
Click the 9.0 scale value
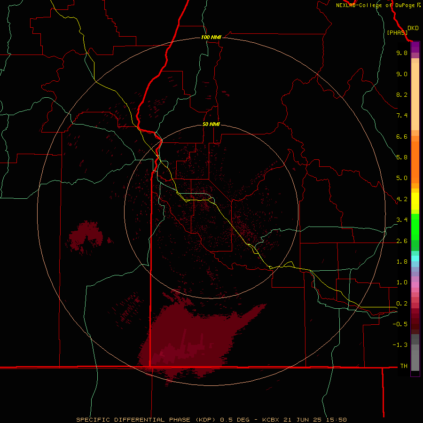402,74
